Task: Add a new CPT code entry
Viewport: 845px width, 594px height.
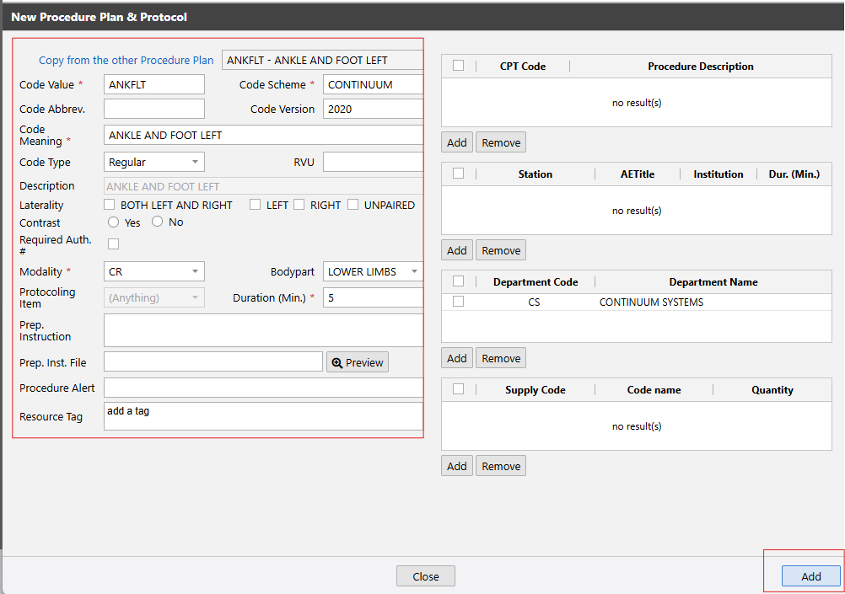Action: 456,142
